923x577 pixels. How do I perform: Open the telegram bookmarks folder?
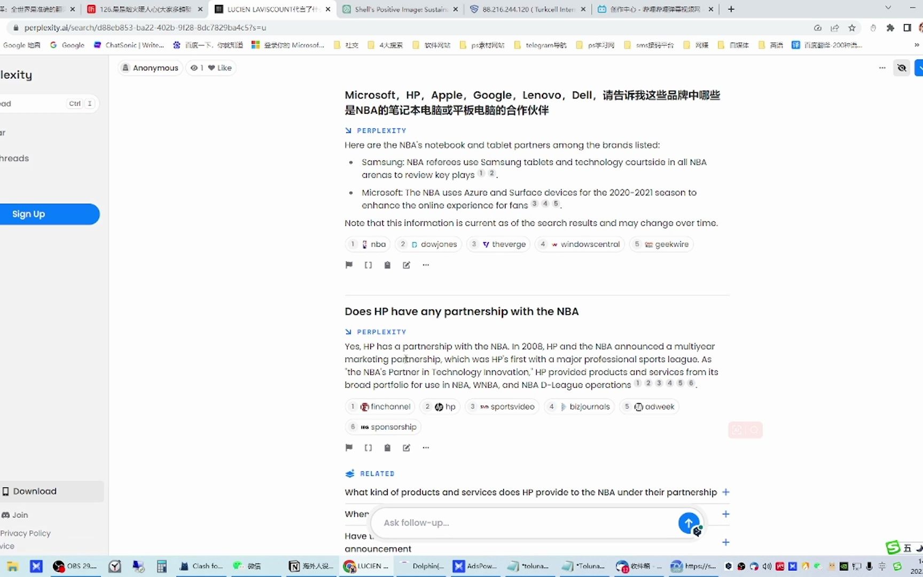[541, 45]
